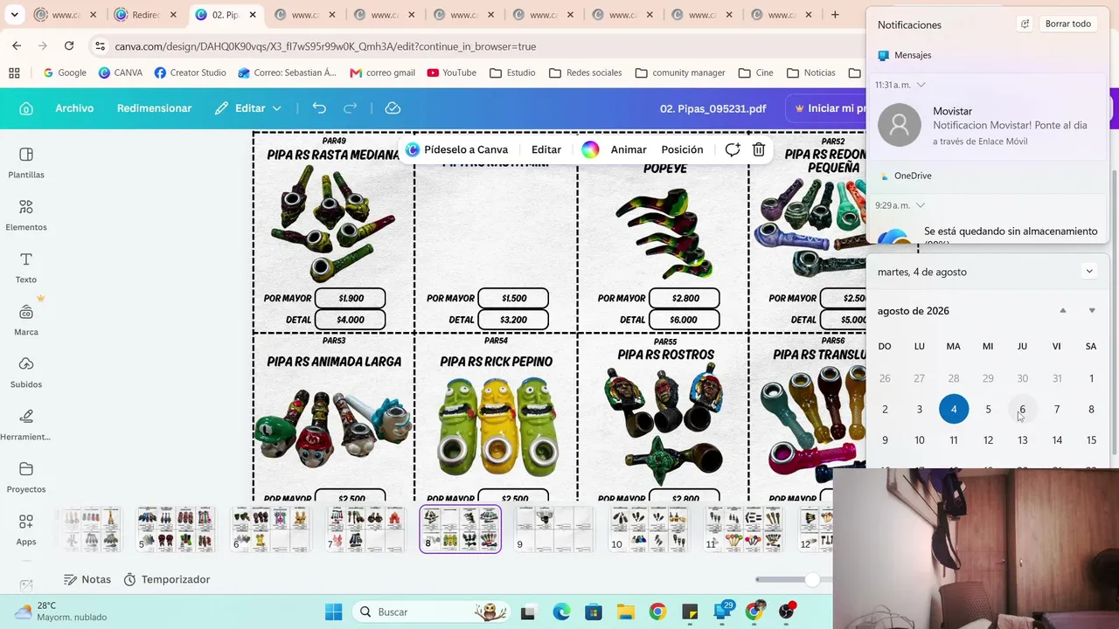Click Animar in the floating toolbar
The image size is (1119, 629).
[629, 149]
